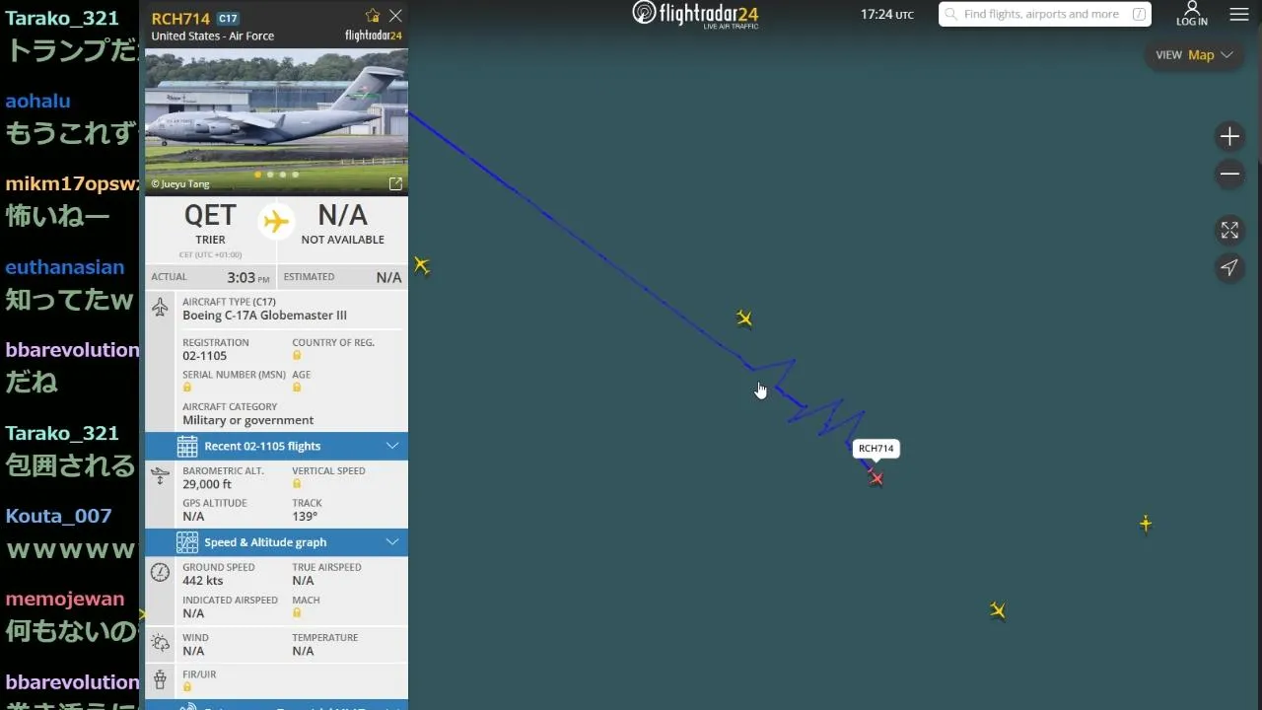
Task: Center map on my location arrow
Action: (1229, 267)
